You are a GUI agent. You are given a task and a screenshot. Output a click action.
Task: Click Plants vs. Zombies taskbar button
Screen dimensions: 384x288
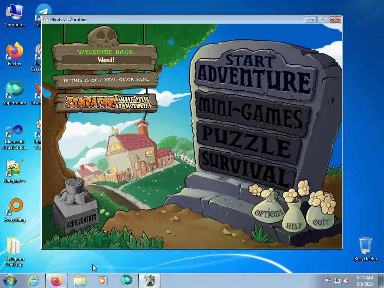(x=150, y=280)
